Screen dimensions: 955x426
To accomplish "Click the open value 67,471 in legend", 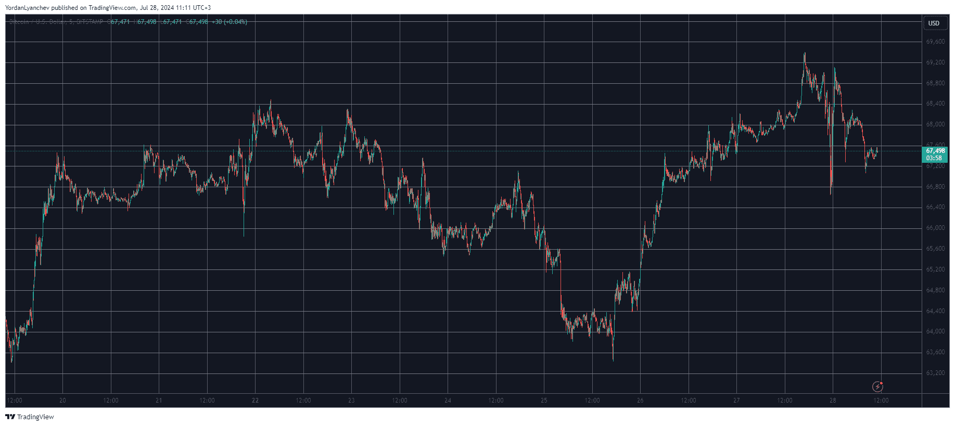I will (120, 22).
